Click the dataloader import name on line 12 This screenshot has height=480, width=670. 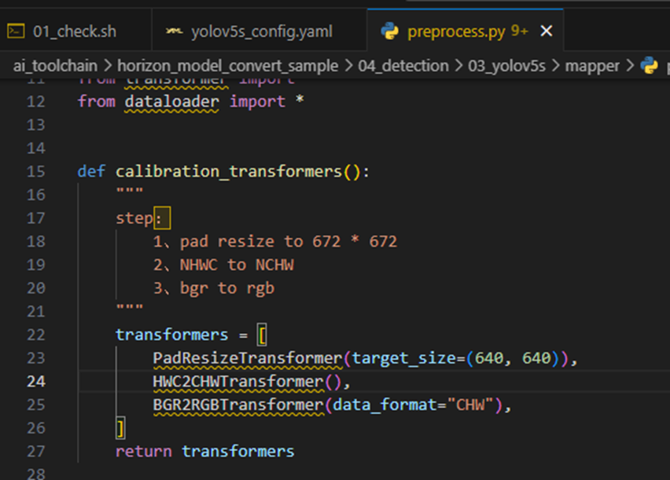pyautogui.click(x=173, y=101)
